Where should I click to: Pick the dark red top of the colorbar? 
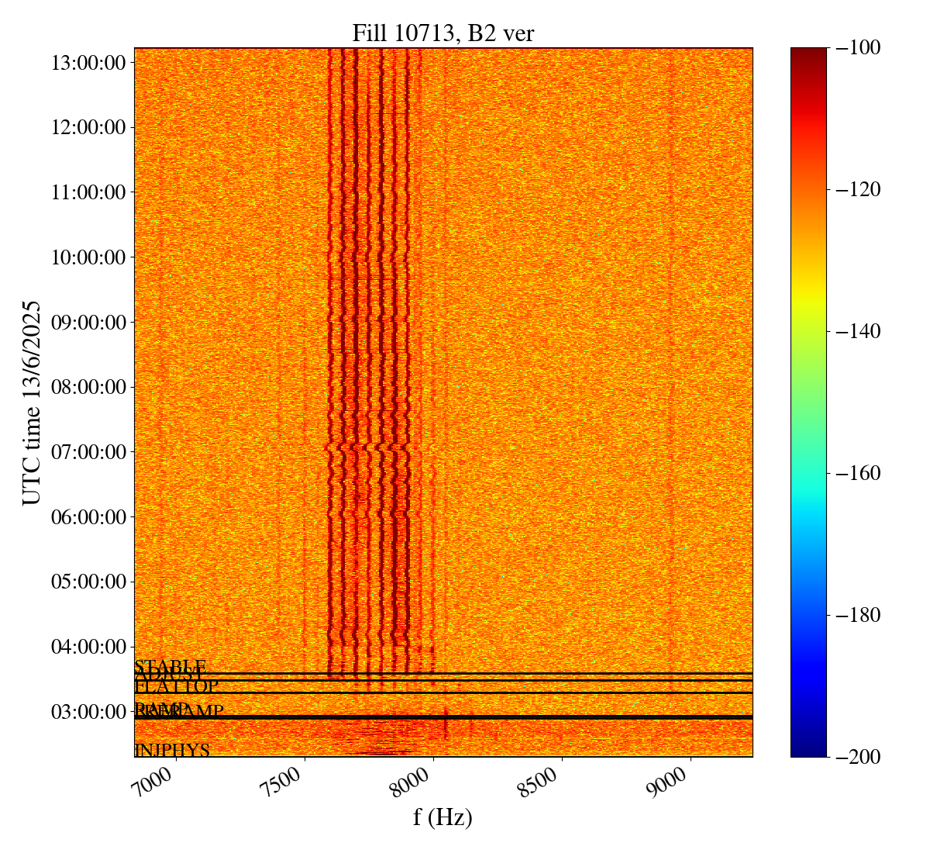pyautogui.click(x=808, y=53)
